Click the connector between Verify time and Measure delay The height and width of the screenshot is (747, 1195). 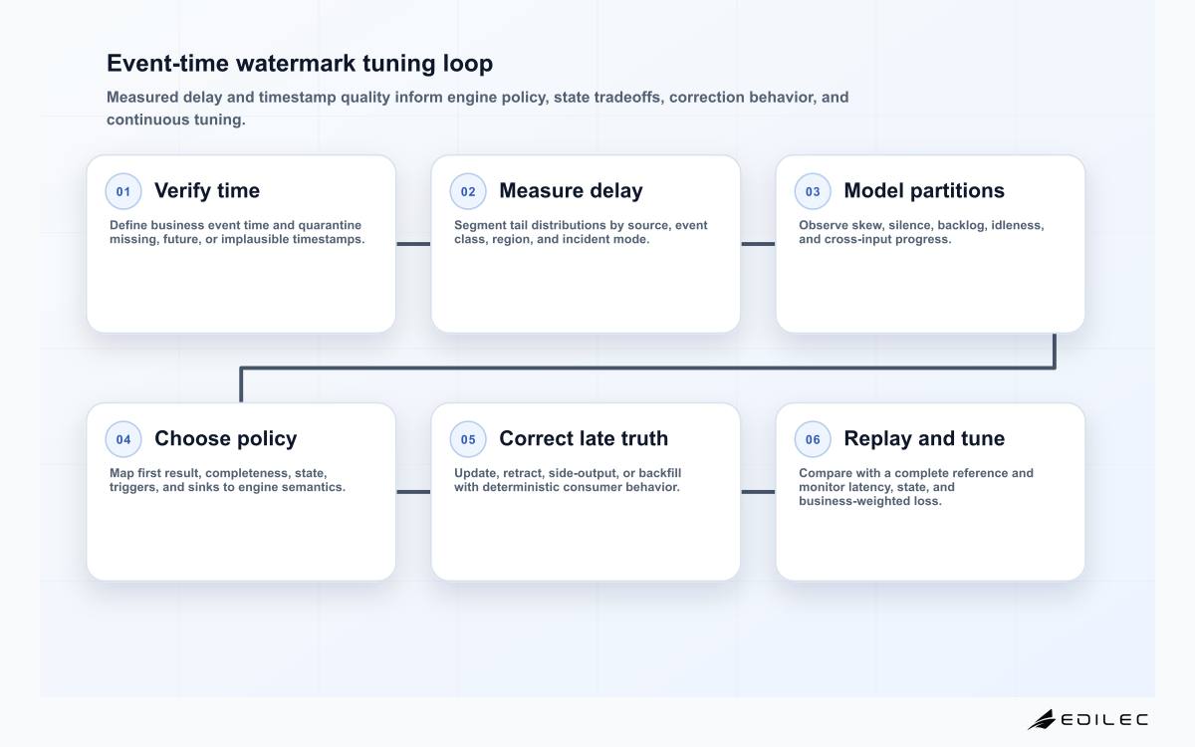tap(413, 244)
